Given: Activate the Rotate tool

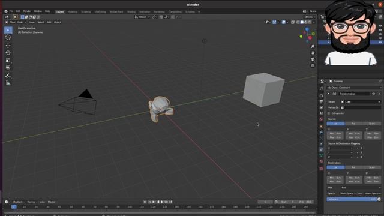Looking at the screenshot, I should click(8, 53).
